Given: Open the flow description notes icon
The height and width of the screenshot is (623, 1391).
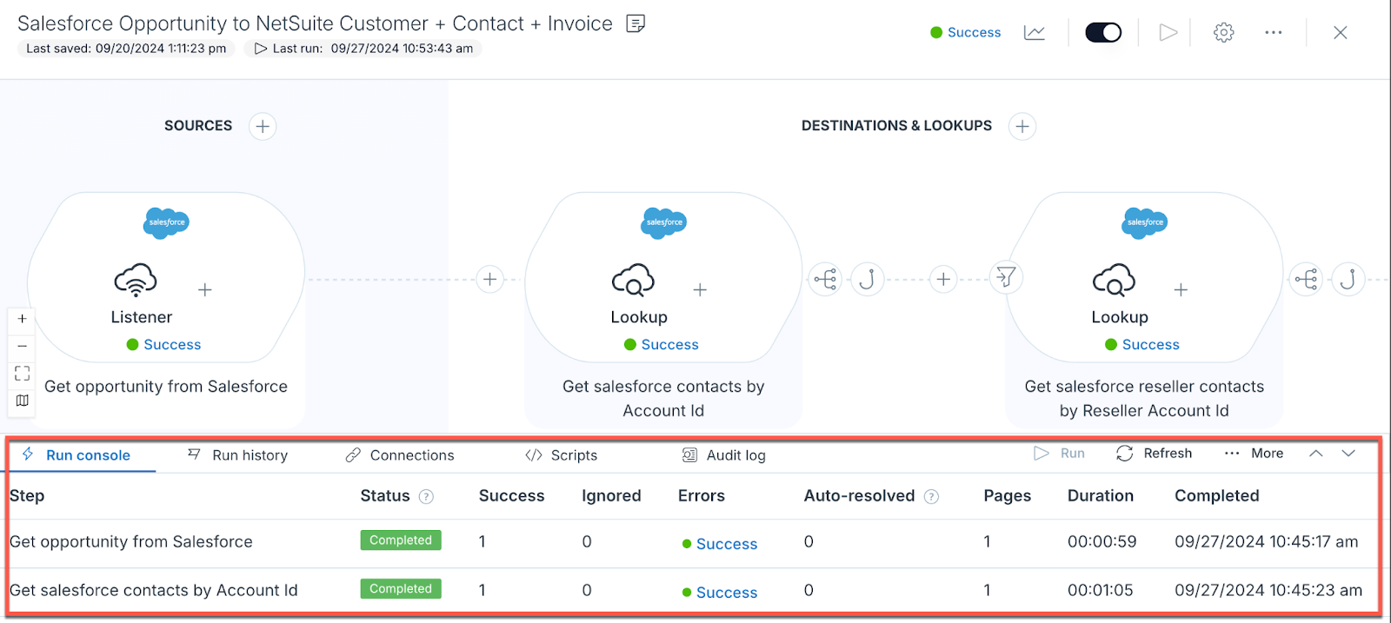Looking at the screenshot, I should click(636, 23).
